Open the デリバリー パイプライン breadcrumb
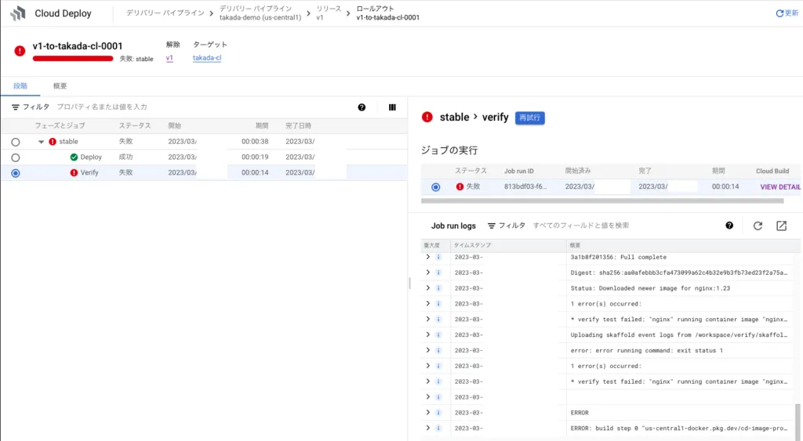Image resolution: width=803 pixels, height=441 pixels. click(165, 13)
